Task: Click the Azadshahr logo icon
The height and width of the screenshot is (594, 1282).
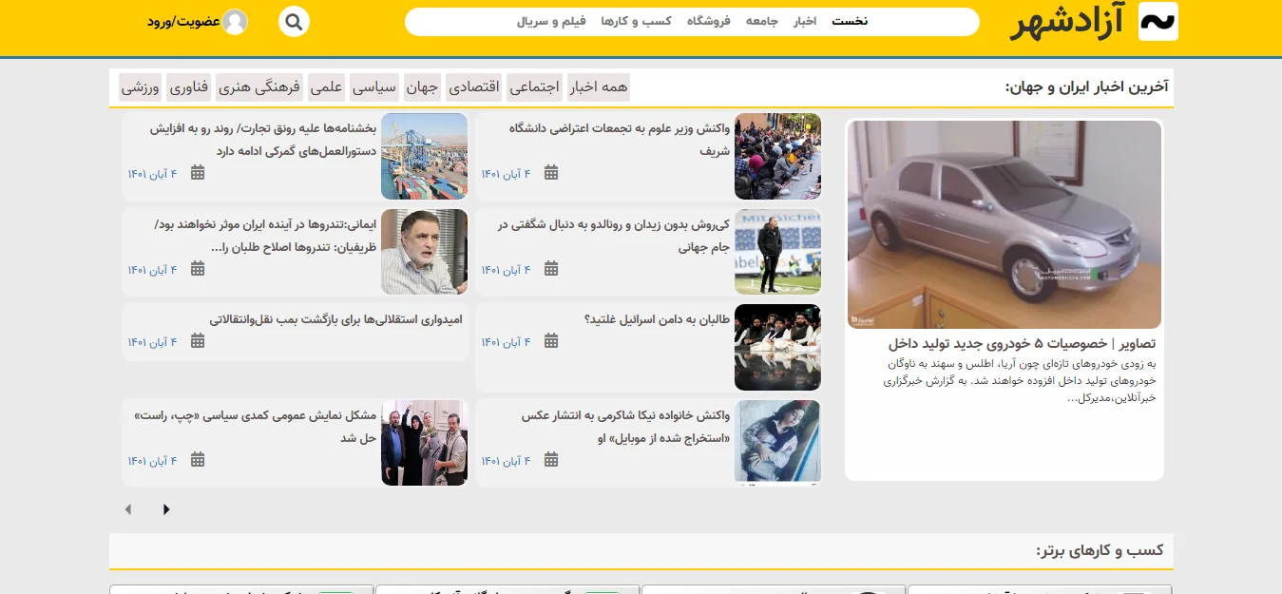Action: pos(1158,22)
